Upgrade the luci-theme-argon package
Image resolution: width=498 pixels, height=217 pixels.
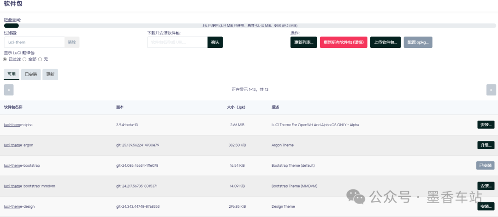[486, 145]
